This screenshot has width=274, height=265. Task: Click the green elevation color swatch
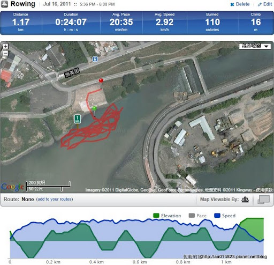[x=156, y=216]
